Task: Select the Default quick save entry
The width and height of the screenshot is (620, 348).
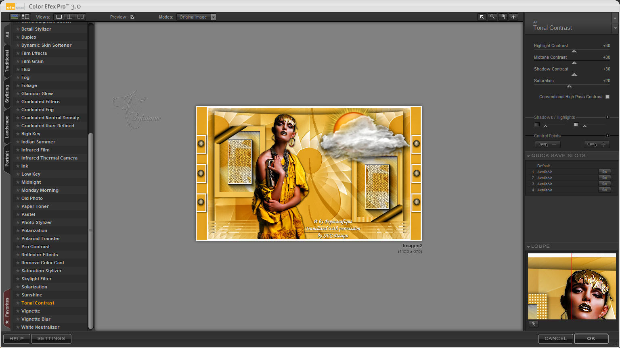Action: pos(543,166)
